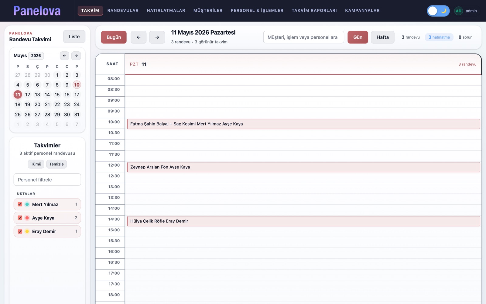Focus the Personel filtrele field
This screenshot has width=486, height=304.
(x=47, y=180)
